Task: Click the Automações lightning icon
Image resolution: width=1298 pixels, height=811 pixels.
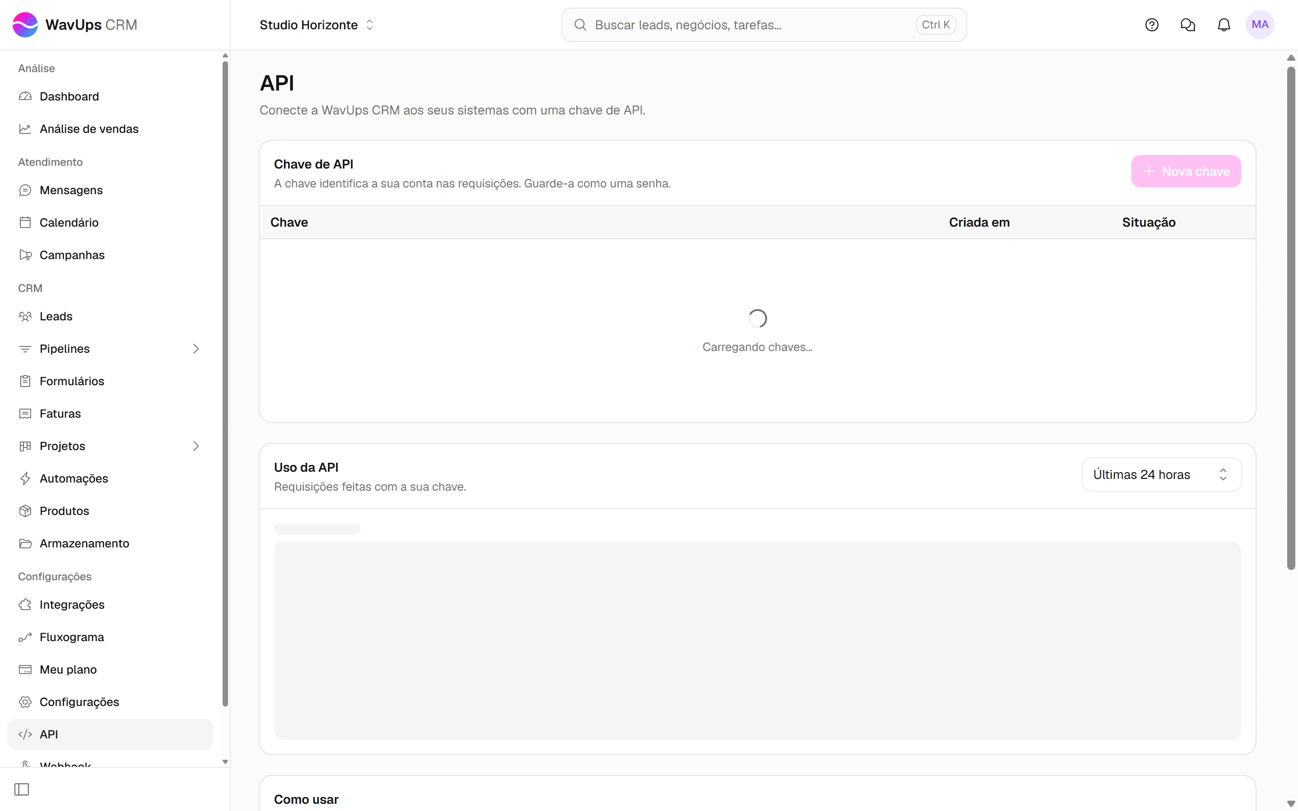Action: 25,478
